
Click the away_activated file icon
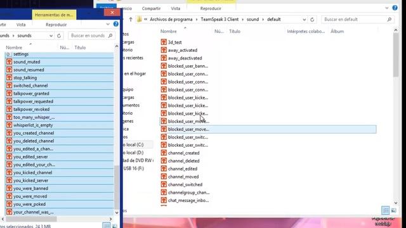coord(164,50)
